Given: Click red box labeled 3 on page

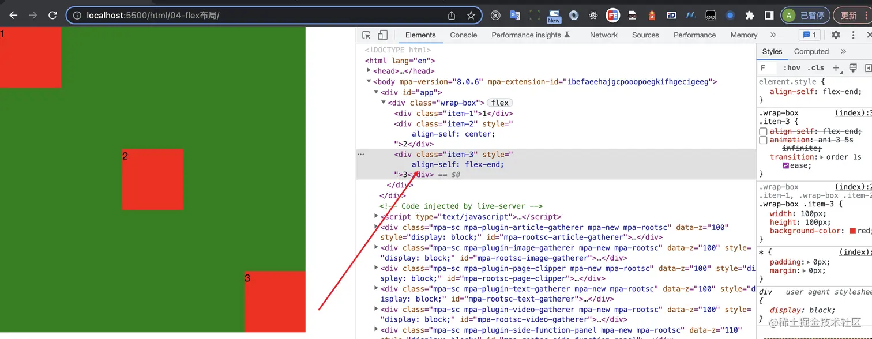Looking at the screenshot, I should click(275, 302).
